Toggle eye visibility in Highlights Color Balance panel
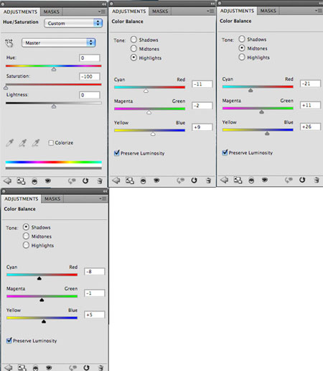Viewport: 323px width, 371px height. 156,180
